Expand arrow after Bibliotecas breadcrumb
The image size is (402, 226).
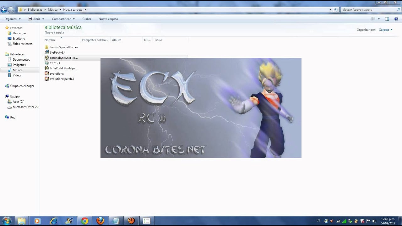click(x=45, y=10)
